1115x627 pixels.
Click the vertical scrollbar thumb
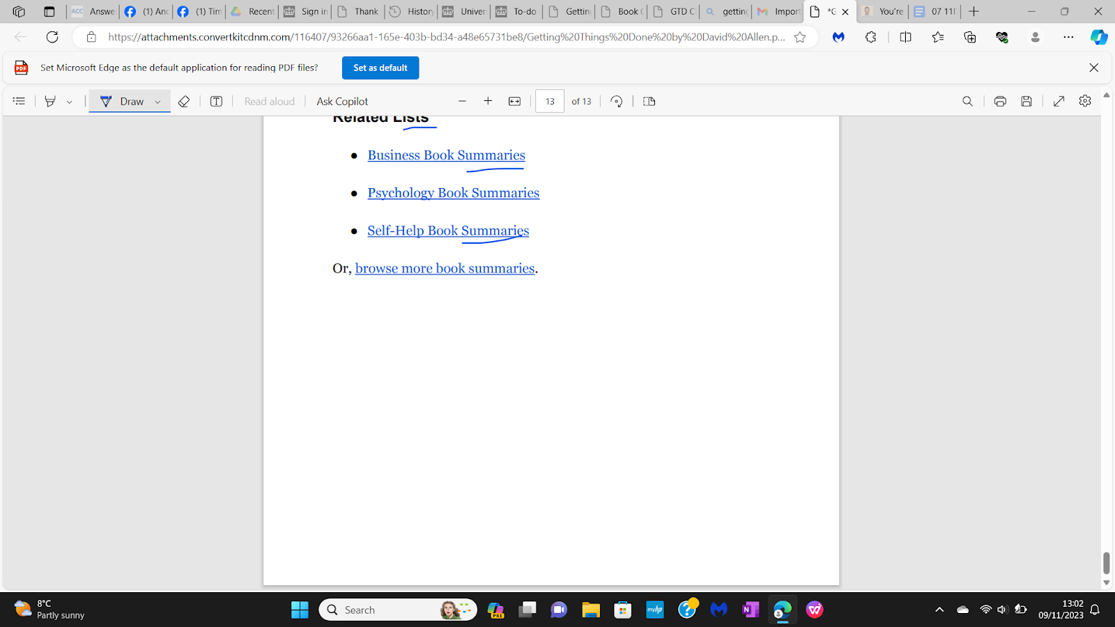point(1106,563)
